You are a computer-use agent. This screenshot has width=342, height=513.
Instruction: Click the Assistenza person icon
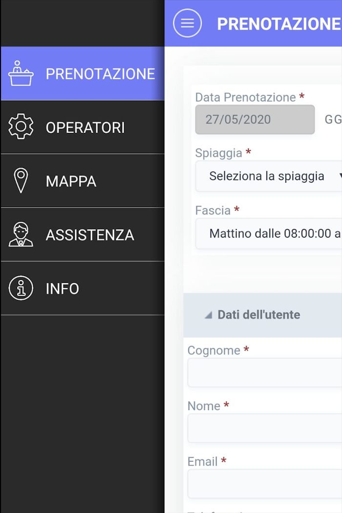[x=21, y=234]
